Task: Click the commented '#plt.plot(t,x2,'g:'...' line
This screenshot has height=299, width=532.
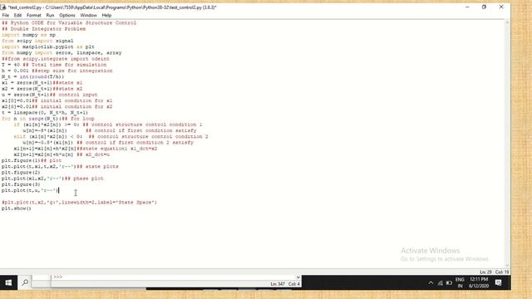Action: pyautogui.click(x=80, y=203)
